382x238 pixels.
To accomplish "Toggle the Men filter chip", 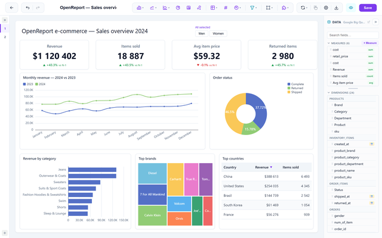I will point(202,33).
